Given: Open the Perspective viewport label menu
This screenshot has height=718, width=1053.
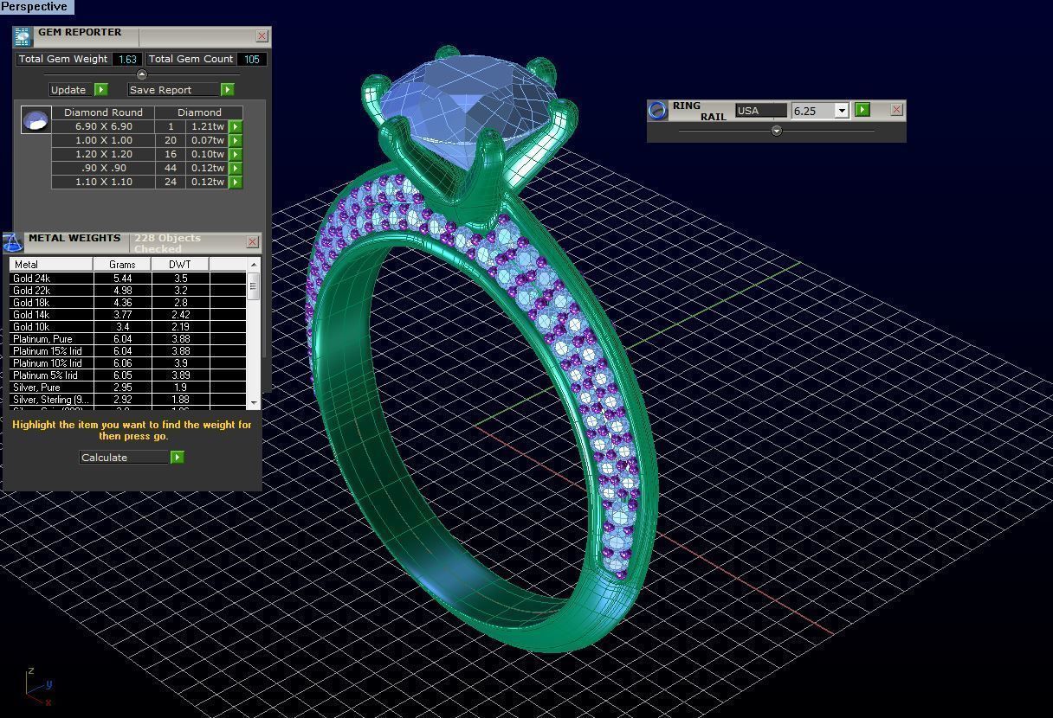Looking at the screenshot, I should coord(36,7).
